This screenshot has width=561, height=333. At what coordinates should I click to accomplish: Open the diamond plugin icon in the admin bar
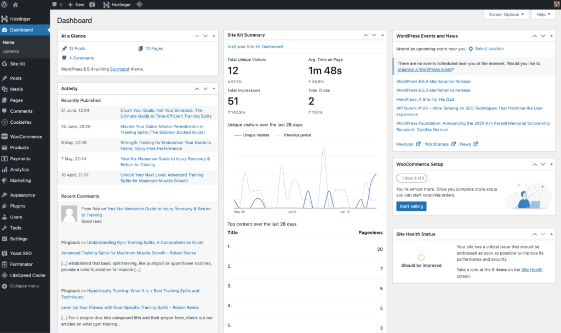click(140, 4)
